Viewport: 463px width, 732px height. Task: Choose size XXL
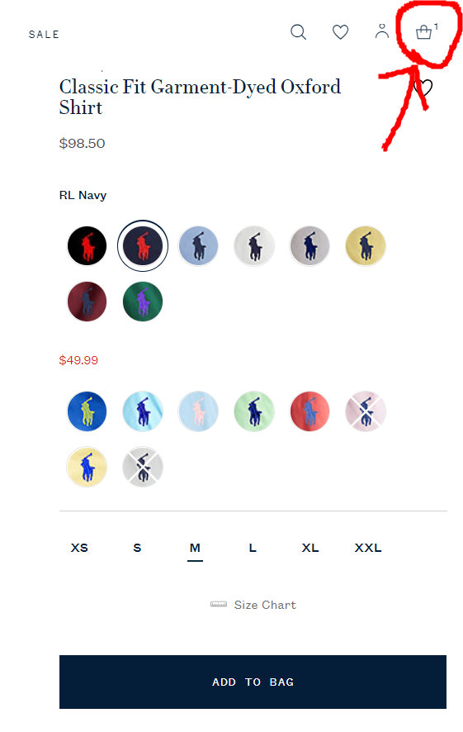click(368, 548)
